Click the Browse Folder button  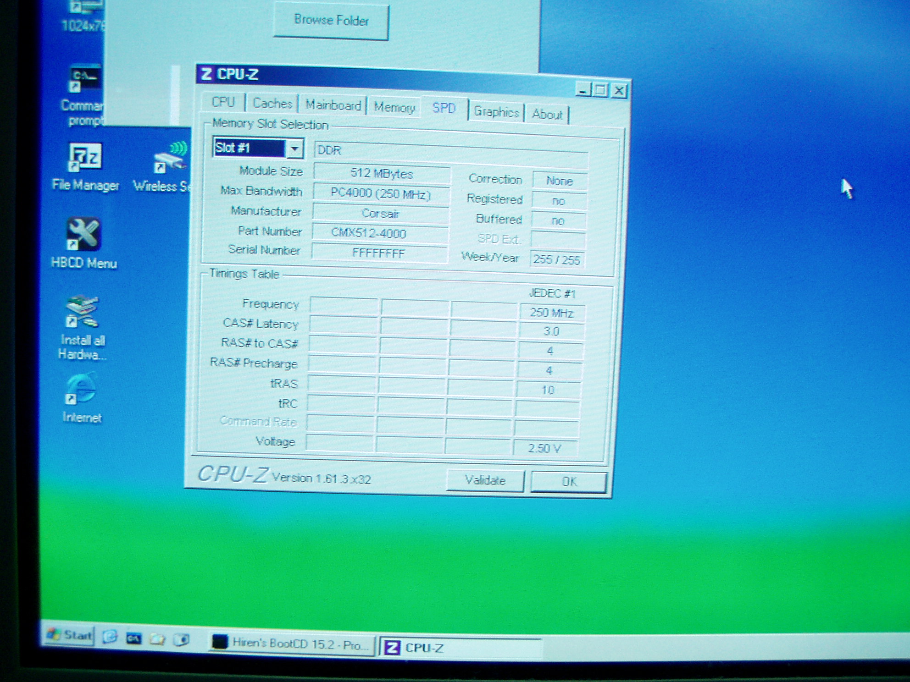pyautogui.click(x=331, y=21)
